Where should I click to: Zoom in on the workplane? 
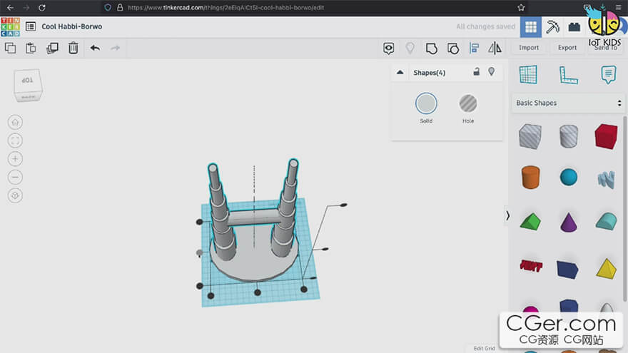15,159
